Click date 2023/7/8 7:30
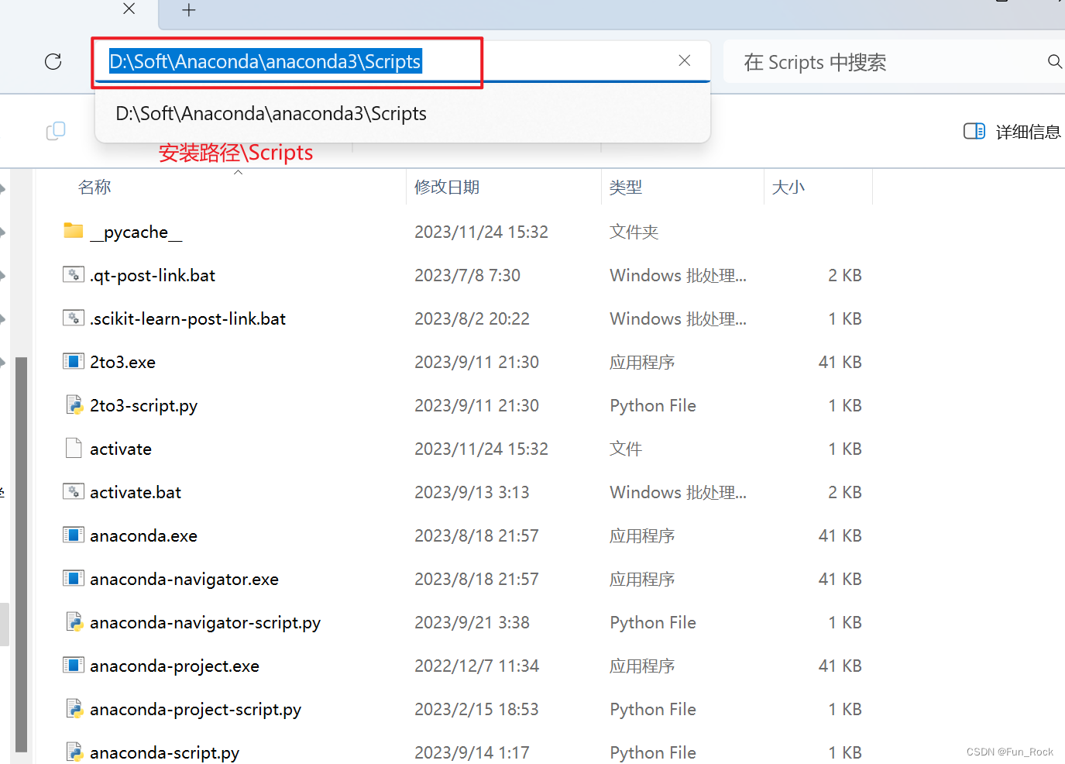The image size is (1065, 764). (468, 275)
